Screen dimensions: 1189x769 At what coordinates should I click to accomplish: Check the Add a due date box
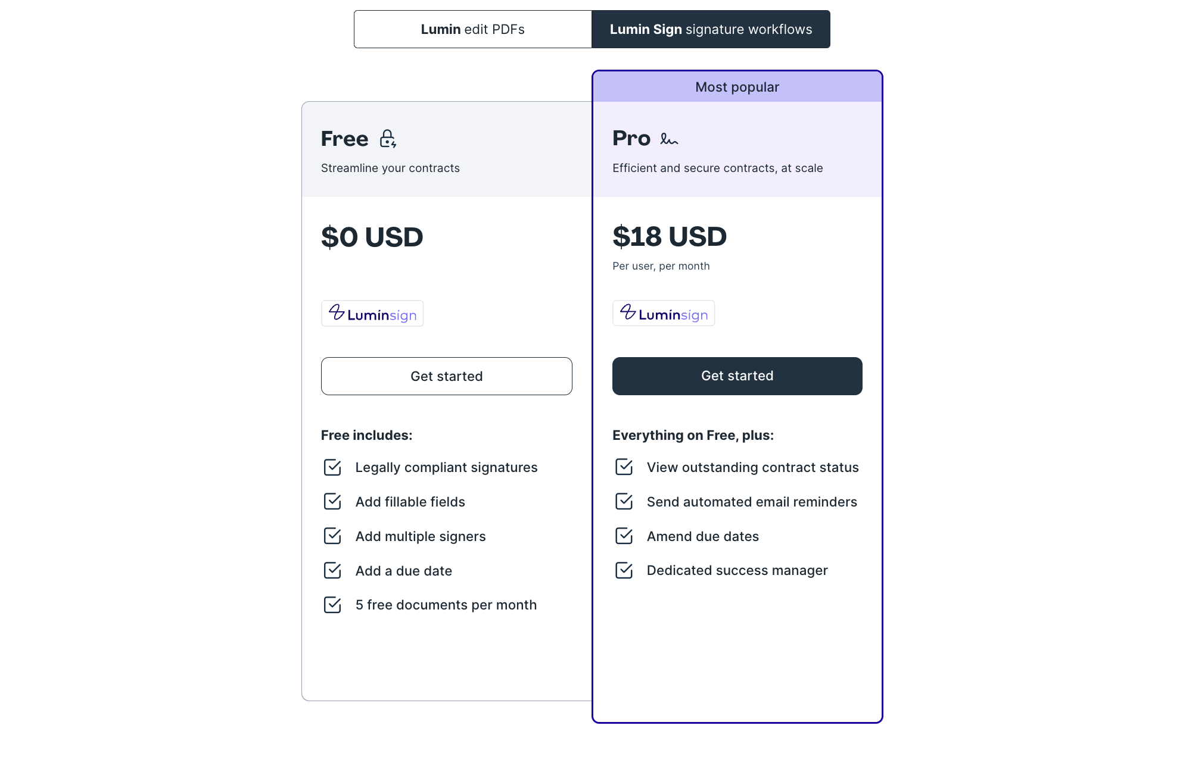point(333,571)
